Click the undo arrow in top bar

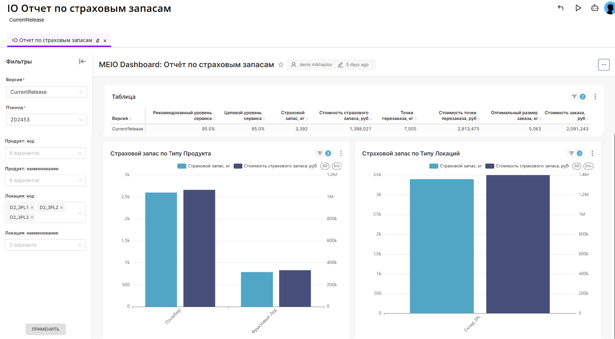pyautogui.click(x=560, y=8)
